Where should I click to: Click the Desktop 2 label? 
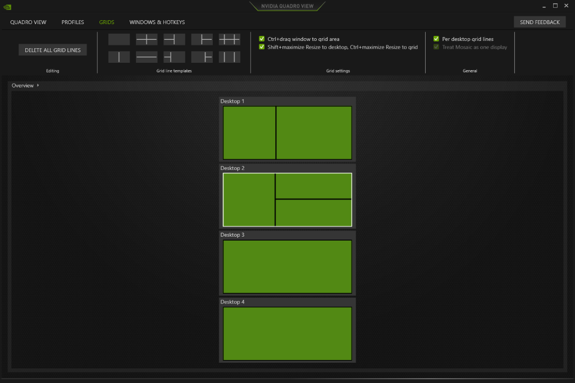click(232, 168)
